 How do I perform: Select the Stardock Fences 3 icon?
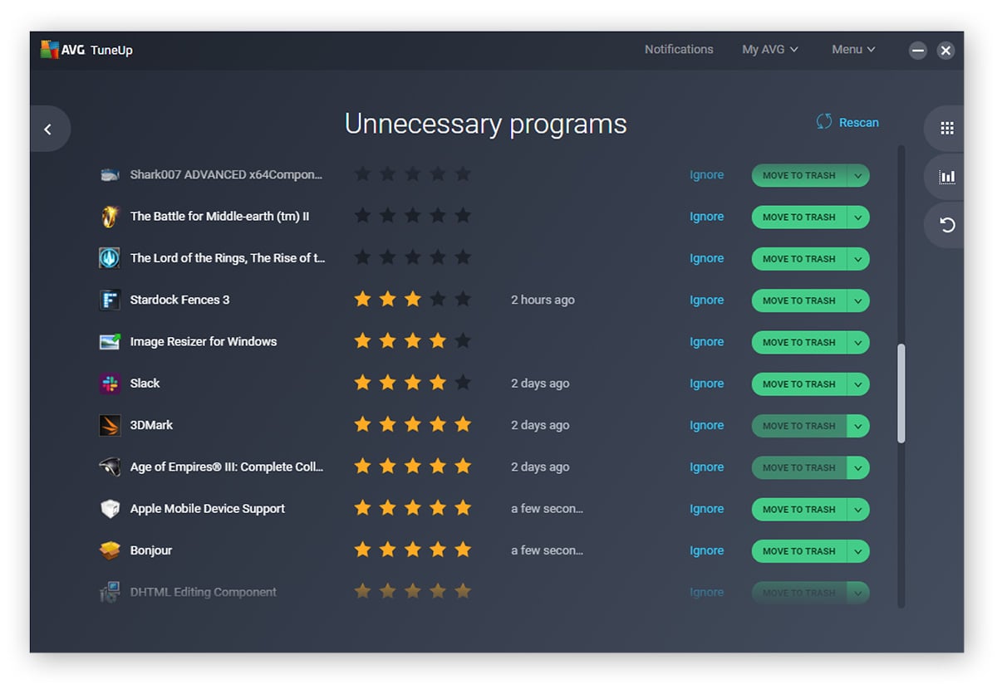point(110,301)
